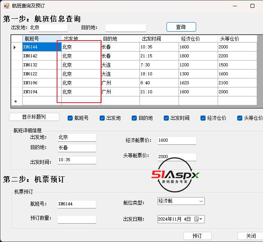Select flight XN3196 cell in the grid
Viewport: 263px width, 242px height.
coord(41,83)
